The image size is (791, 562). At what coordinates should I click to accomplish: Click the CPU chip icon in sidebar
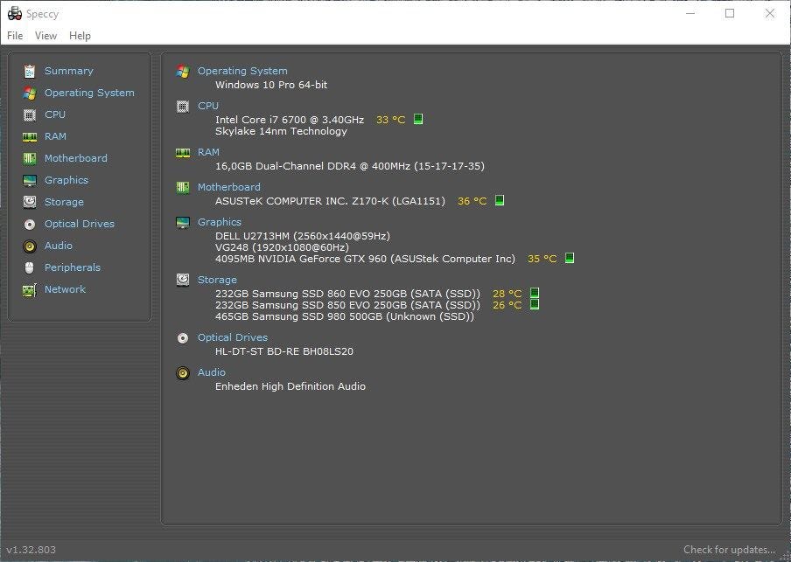pos(30,114)
